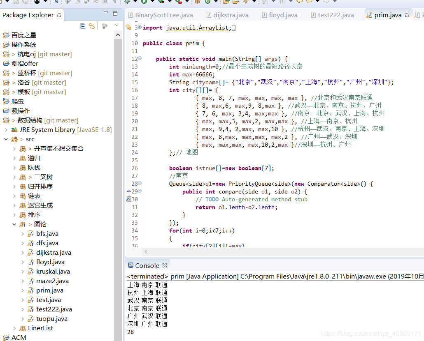Viewport: 424px width, 341px height.
Task: Expand the 链表 package
Action: (14, 196)
